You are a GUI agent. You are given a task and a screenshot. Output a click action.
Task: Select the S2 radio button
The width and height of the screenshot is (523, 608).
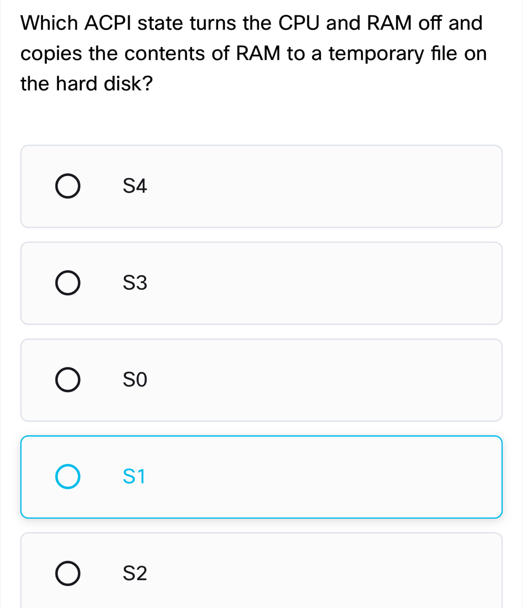coord(67,573)
